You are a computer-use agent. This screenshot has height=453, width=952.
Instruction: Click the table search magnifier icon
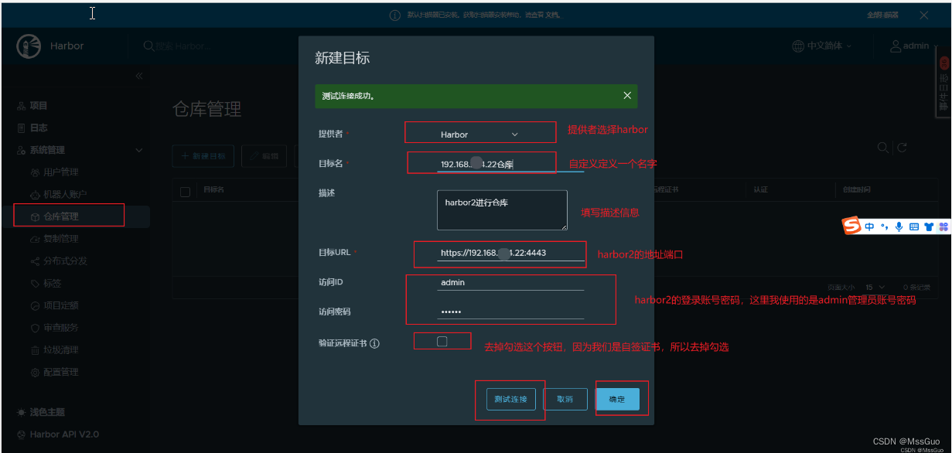click(883, 148)
